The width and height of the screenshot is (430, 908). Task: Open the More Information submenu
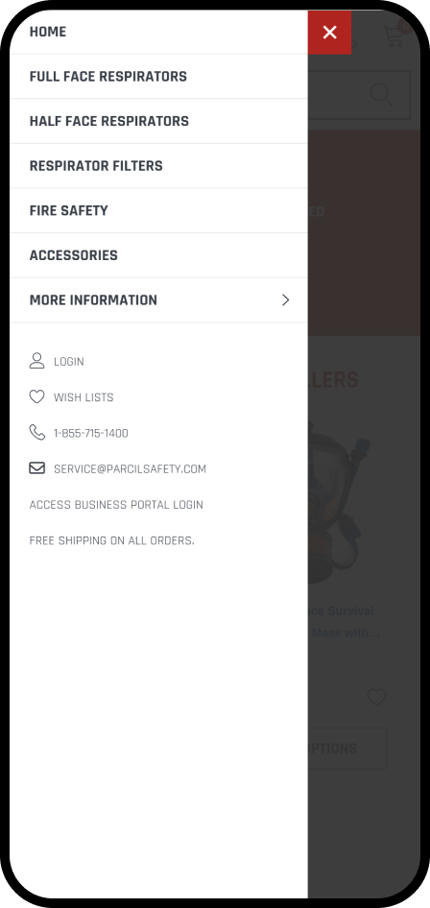[x=158, y=300]
